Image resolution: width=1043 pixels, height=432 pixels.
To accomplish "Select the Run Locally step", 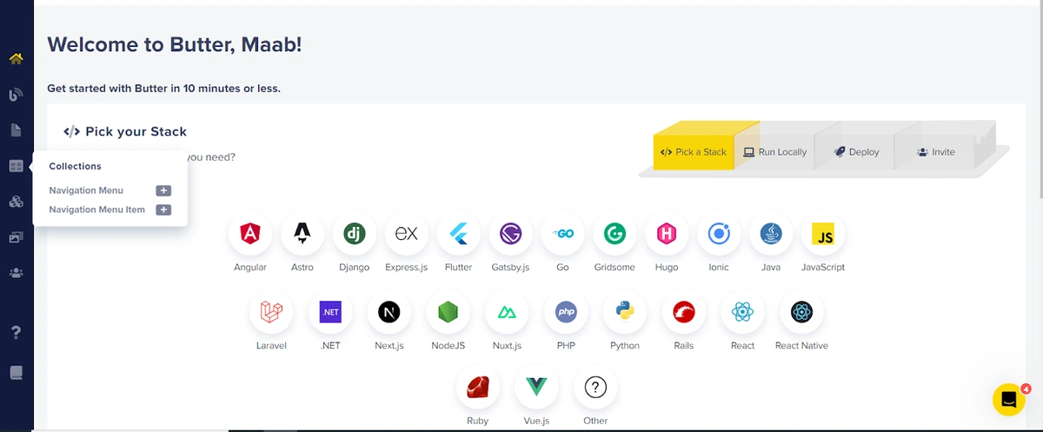I will pyautogui.click(x=775, y=152).
